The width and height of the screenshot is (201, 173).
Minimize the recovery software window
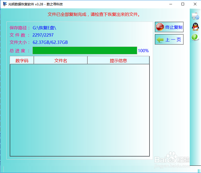171,4
